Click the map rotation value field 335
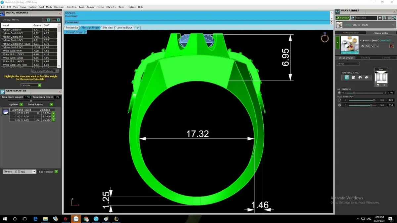 [x=390, y=100]
